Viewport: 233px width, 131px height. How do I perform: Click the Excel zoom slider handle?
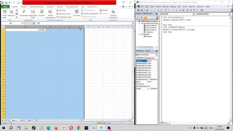[122, 123]
